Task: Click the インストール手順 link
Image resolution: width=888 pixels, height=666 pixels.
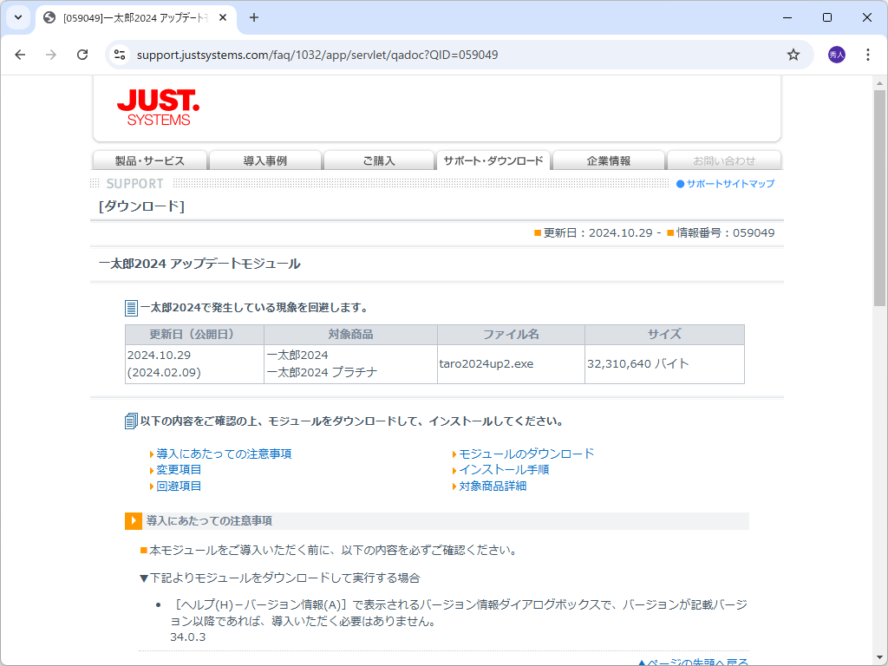Action: [x=506, y=469]
